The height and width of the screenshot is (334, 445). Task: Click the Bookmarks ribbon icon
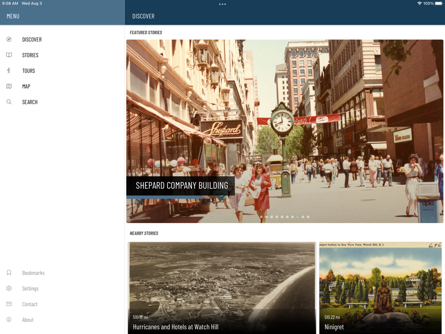(x=9, y=273)
